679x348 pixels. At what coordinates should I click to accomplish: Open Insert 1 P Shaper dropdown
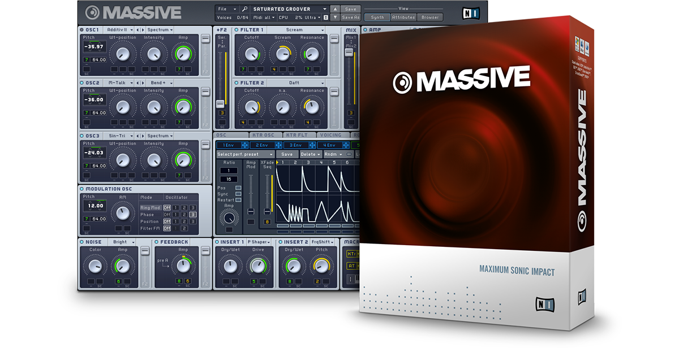(x=258, y=242)
